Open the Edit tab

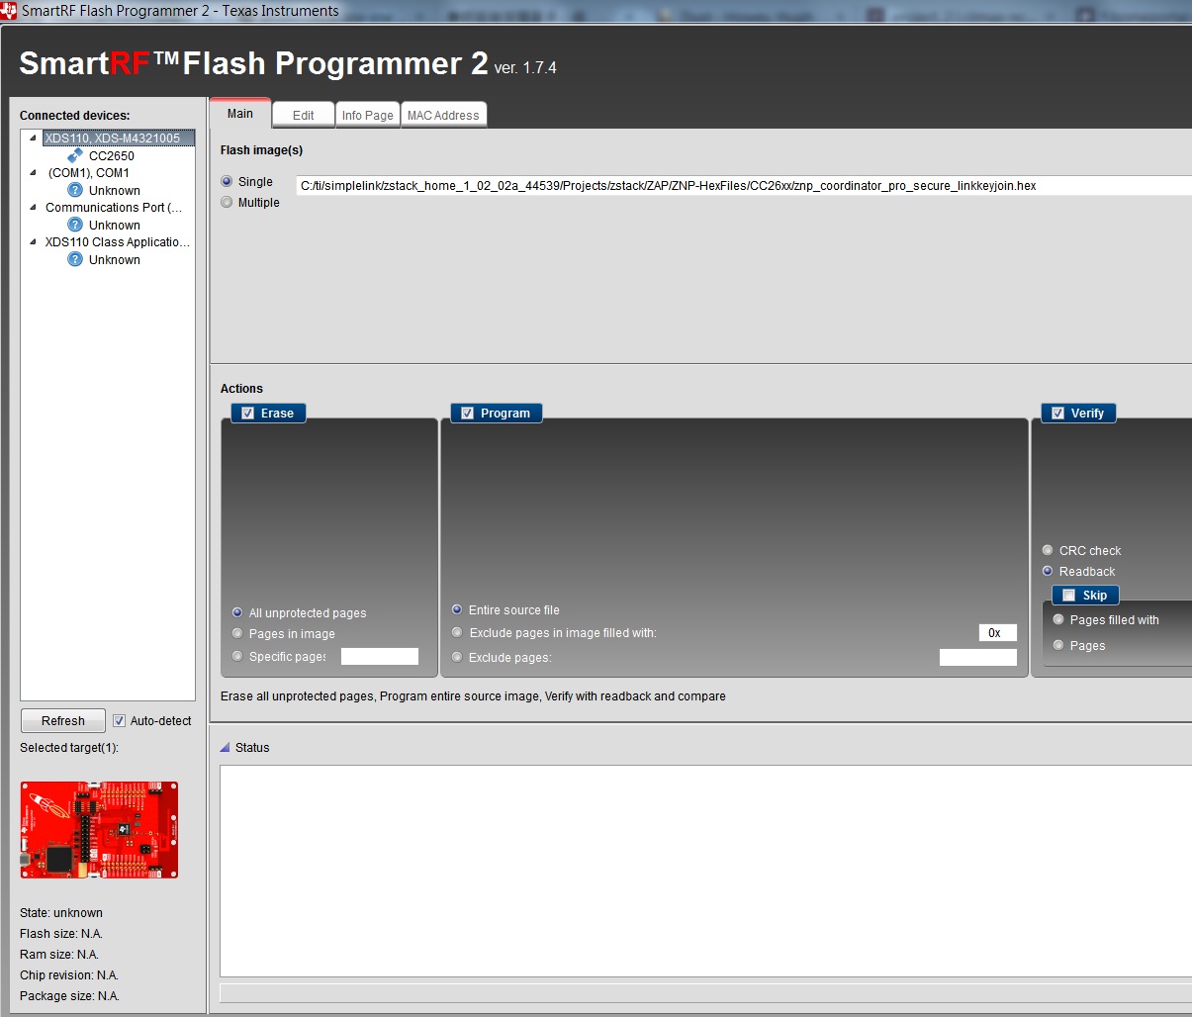point(304,115)
